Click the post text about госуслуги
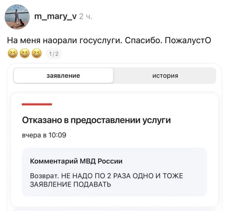The image size is (229, 211). point(109,41)
